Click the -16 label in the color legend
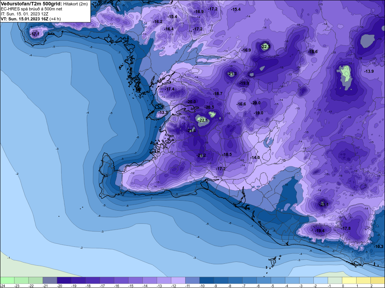 (x=116, y=286)
